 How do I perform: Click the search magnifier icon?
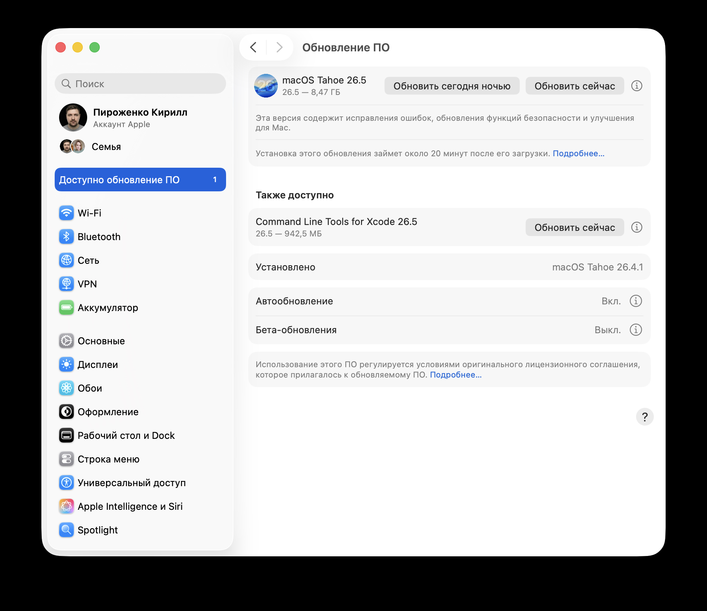point(66,83)
